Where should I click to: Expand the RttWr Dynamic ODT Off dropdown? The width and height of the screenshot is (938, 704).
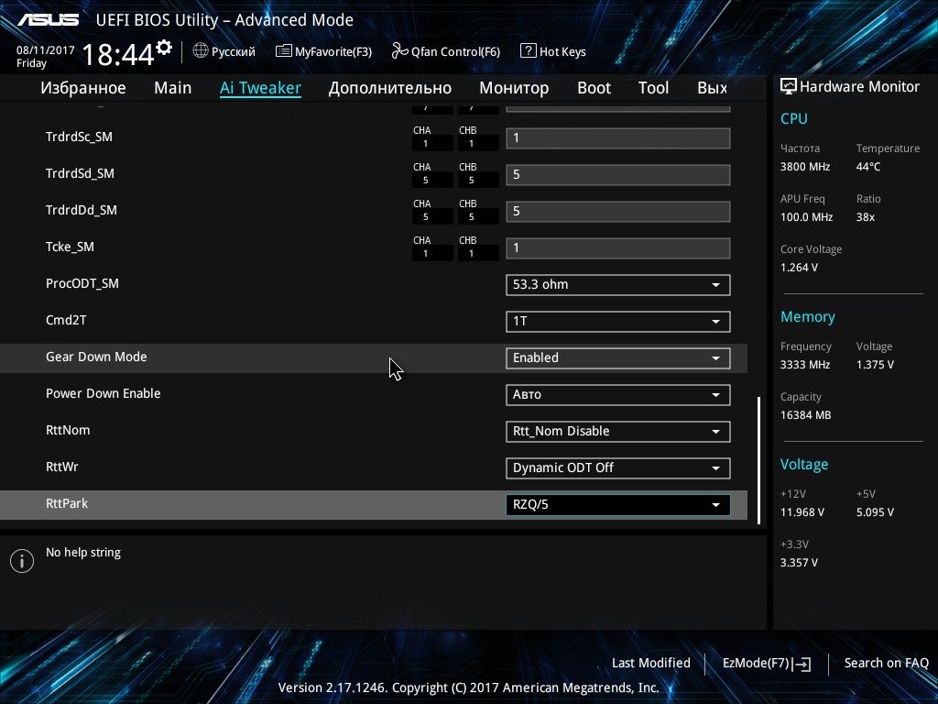[x=618, y=468]
